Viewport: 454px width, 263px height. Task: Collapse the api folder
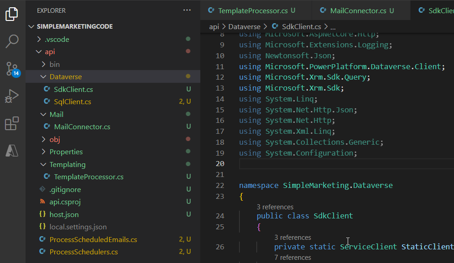tap(39, 52)
